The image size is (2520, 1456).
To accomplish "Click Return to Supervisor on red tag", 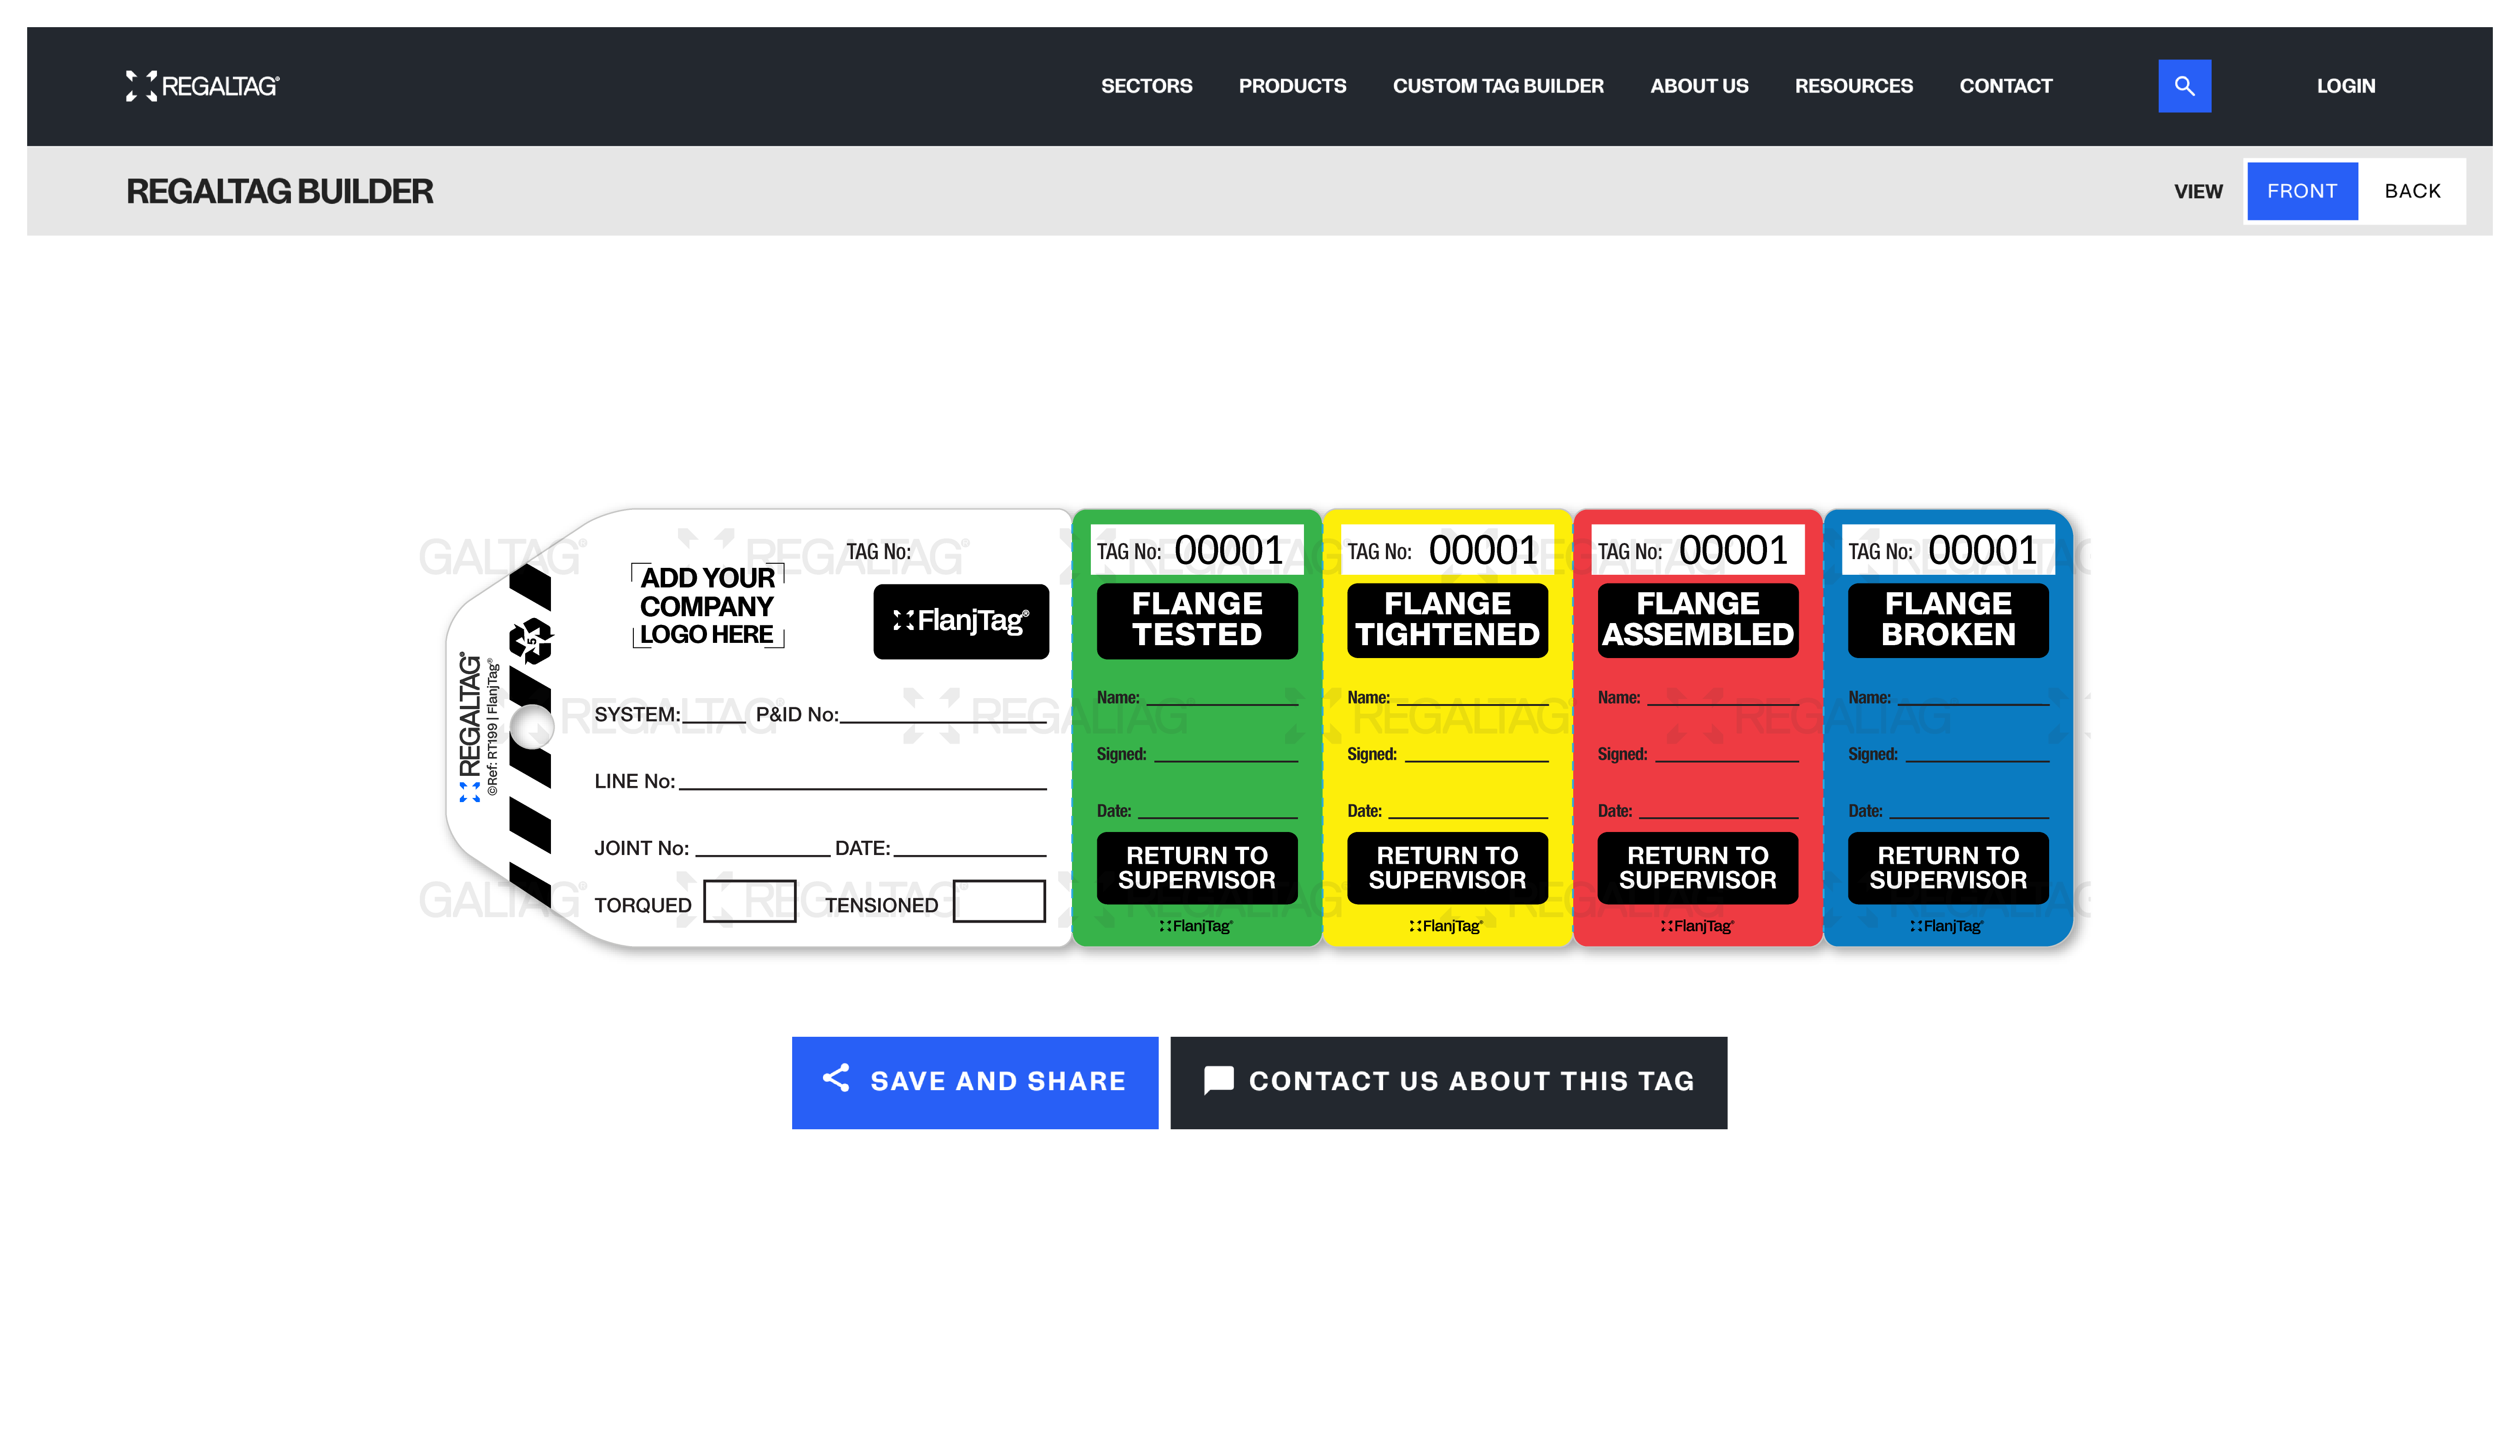I will 1698,868.
